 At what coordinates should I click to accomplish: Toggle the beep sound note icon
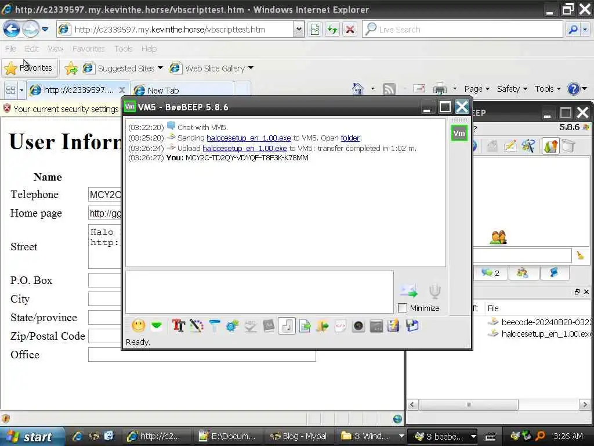[287, 326]
